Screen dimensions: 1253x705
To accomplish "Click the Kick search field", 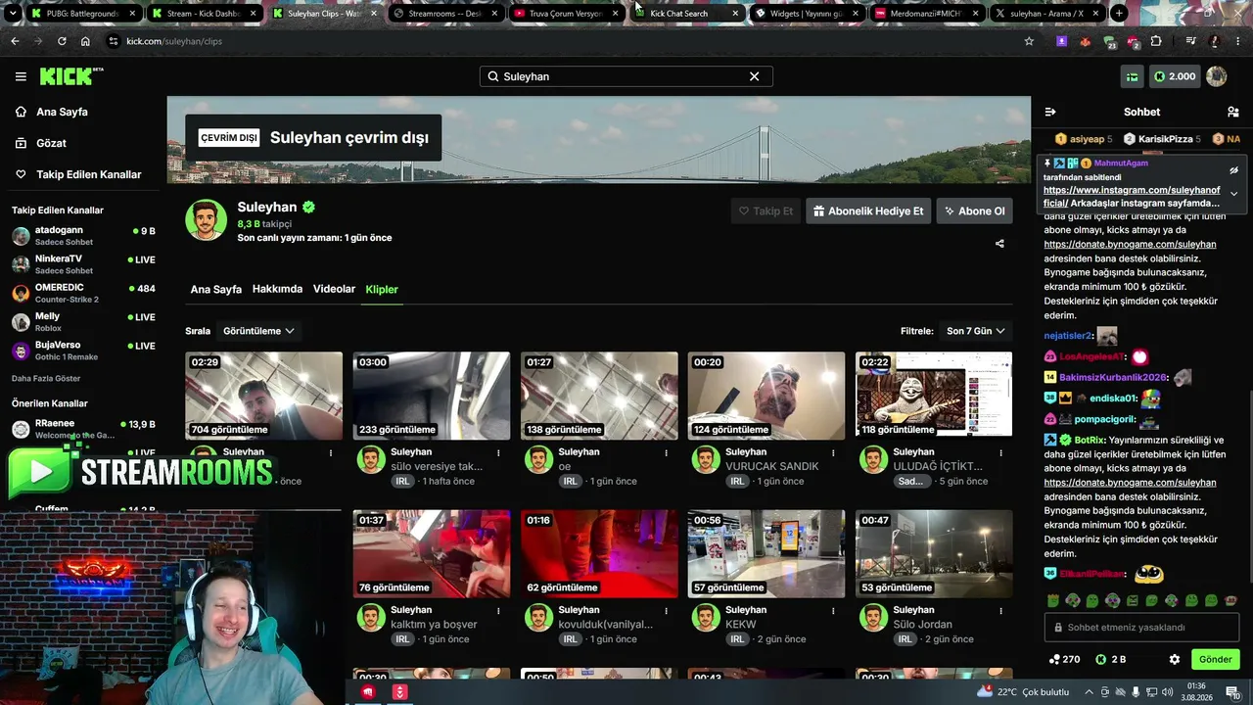I will [x=626, y=76].
